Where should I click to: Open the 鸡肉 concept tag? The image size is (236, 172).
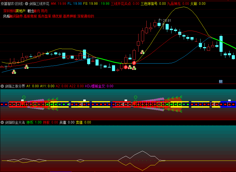[44, 11]
